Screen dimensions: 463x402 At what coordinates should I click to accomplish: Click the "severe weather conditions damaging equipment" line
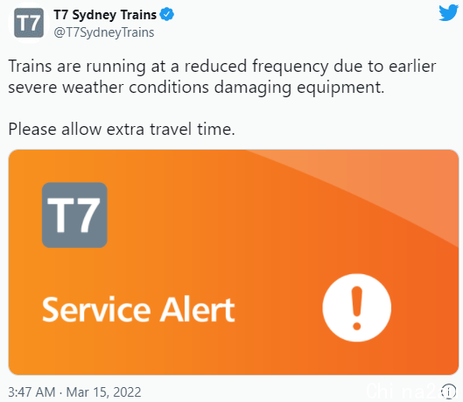pos(196,88)
